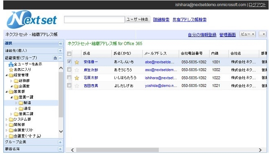The image size is (269, 154).
Task: Click the 経営管理 folder icon
Action: (11, 75)
